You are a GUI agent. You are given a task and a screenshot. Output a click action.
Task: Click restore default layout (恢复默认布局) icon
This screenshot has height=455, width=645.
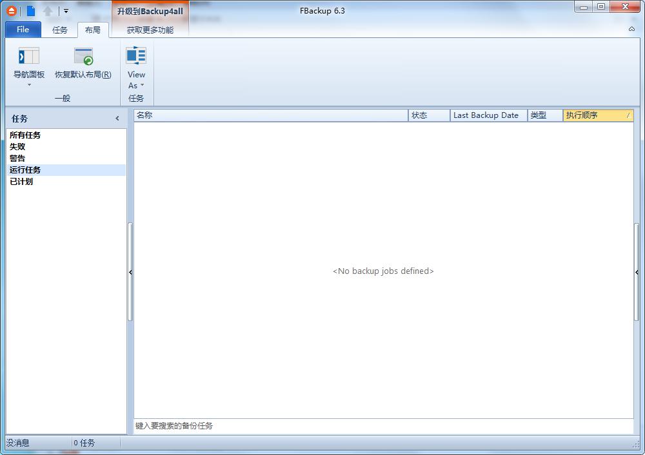pyautogui.click(x=83, y=57)
